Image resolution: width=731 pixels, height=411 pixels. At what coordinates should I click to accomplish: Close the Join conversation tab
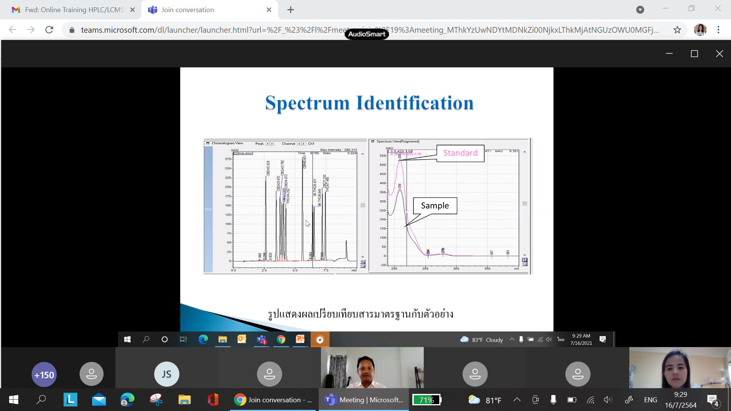[x=269, y=10]
